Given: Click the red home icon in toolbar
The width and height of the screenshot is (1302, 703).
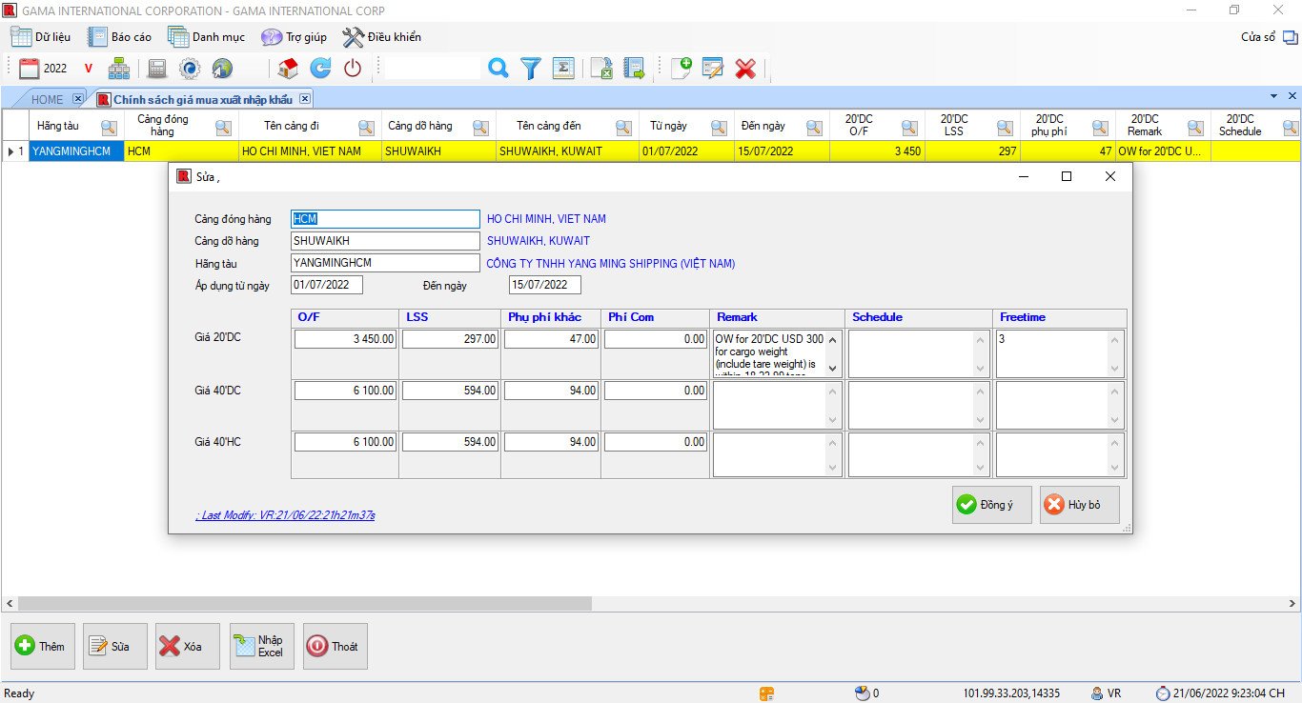Looking at the screenshot, I should click(x=288, y=68).
